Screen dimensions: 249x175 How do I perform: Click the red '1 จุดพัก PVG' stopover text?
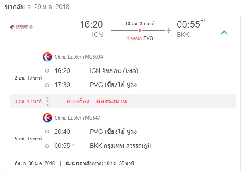(140, 38)
